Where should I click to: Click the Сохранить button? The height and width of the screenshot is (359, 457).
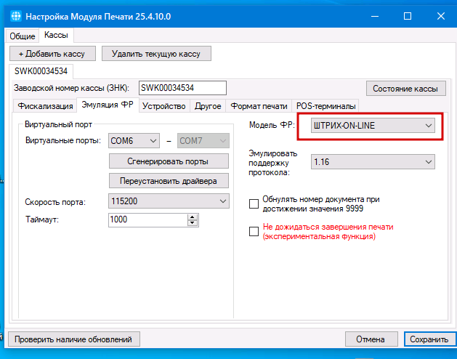point(429,339)
